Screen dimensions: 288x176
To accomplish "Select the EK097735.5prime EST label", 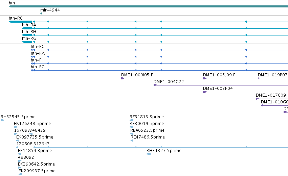I will (35, 137).
